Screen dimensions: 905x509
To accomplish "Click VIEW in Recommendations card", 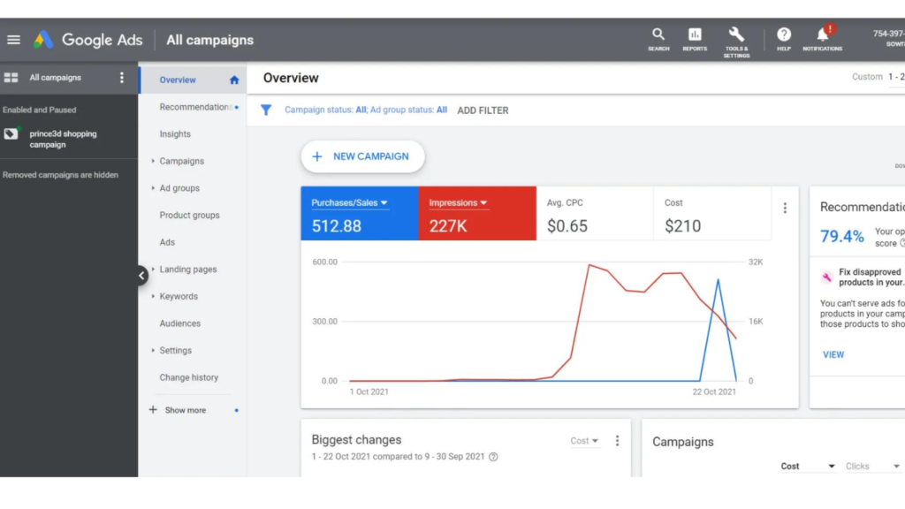I will pos(833,355).
